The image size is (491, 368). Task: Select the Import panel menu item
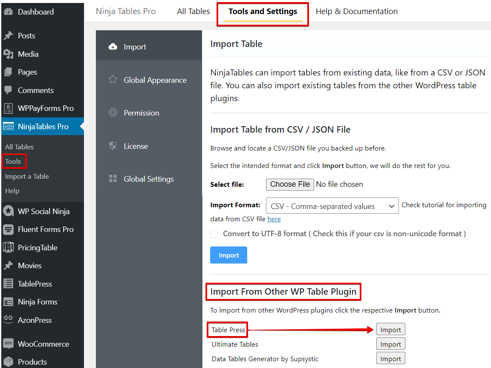(x=149, y=45)
